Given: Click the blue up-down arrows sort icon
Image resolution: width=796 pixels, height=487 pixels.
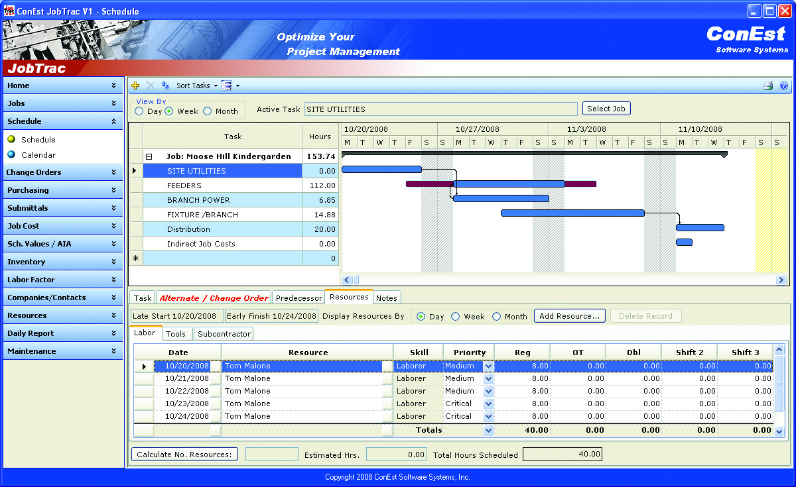Looking at the screenshot, I should point(166,85).
